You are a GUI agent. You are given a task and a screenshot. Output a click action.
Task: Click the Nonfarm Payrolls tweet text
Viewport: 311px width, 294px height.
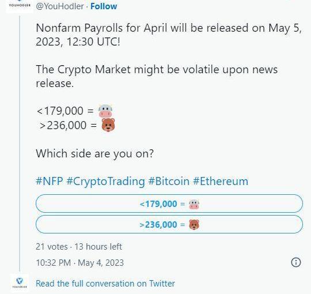[169, 35]
